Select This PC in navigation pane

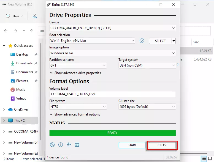tap(19, 120)
